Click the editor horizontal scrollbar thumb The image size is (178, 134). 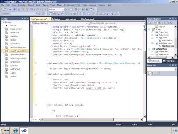tap(79, 119)
